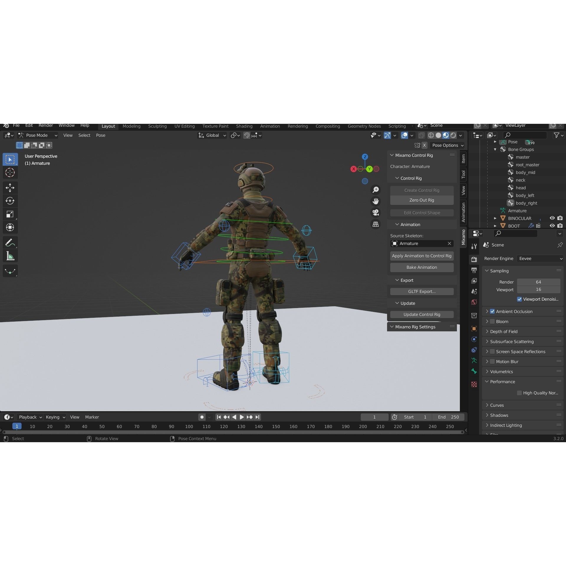Image resolution: width=566 pixels, height=566 pixels.
Task: Open the Object Data armature properties tab
Action: point(474,361)
